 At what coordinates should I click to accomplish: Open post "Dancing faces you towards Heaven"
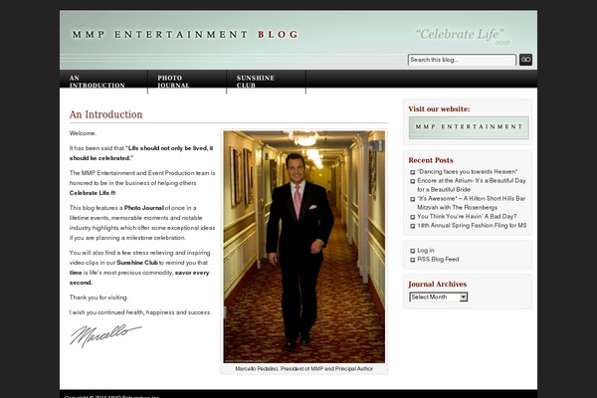[468, 172]
